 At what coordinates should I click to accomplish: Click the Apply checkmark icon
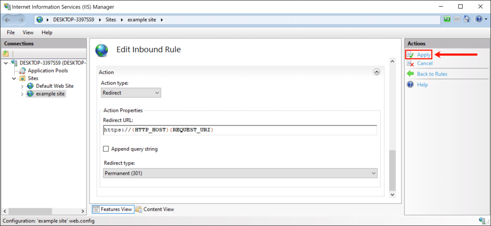pos(410,55)
